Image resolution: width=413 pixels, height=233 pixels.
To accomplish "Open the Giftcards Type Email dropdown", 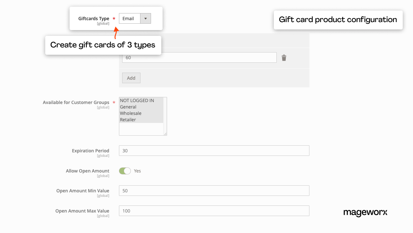I will tap(135, 19).
